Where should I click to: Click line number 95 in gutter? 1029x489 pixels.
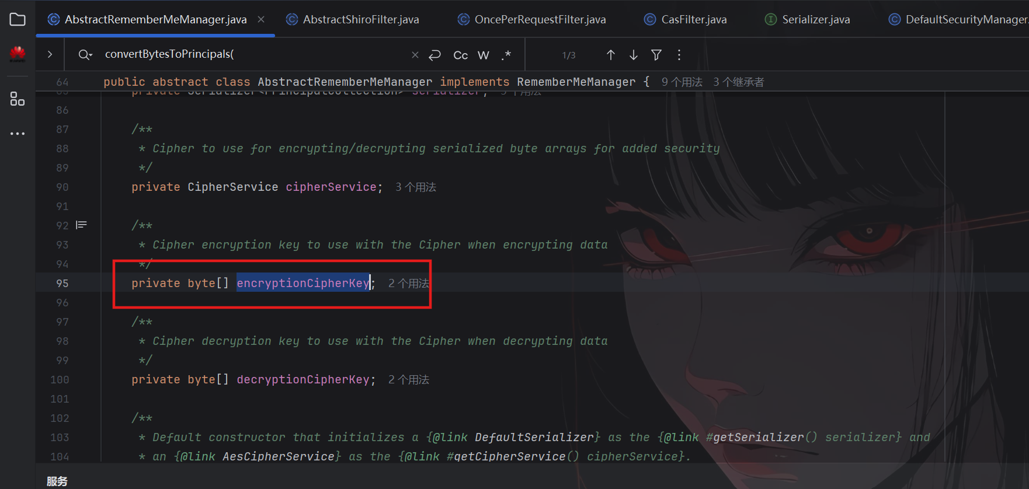(62, 283)
